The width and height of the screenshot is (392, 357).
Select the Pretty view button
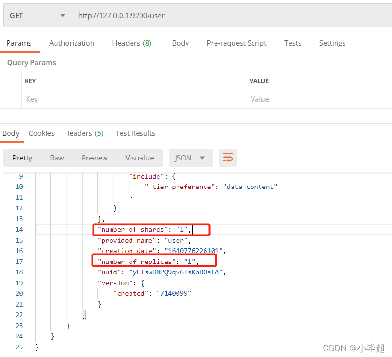22,158
